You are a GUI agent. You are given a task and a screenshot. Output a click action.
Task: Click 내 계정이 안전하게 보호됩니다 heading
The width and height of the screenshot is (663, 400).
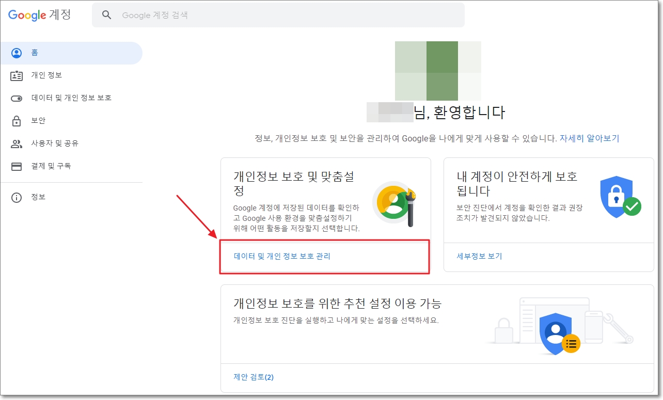(517, 184)
